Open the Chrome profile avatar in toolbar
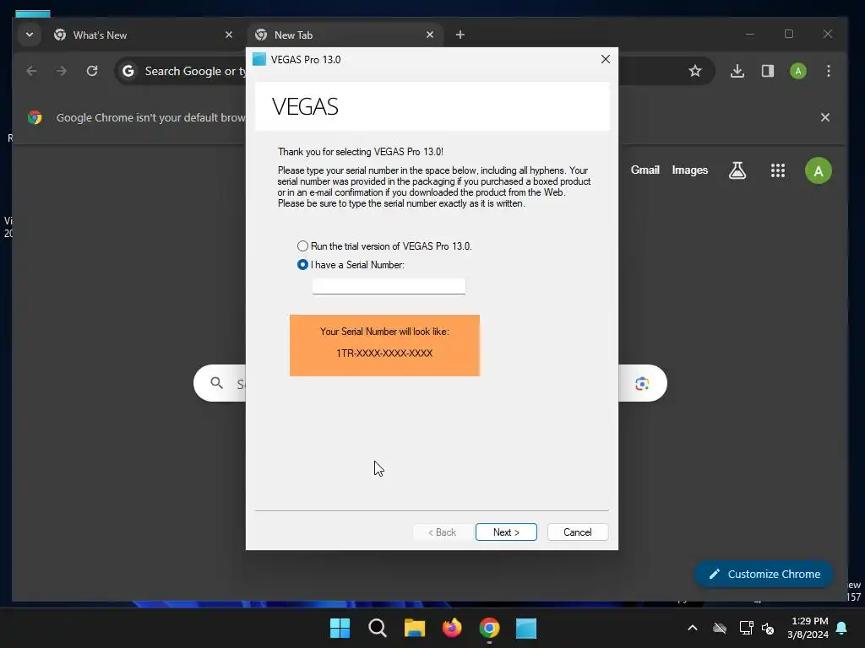This screenshot has height=648, width=865. click(x=797, y=71)
